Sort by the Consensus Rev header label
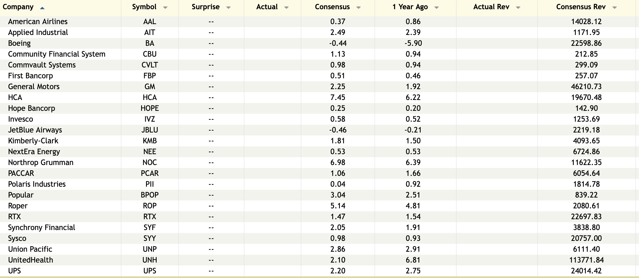Image resolution: width=639 pixels, height=278 pixels. tap(581, 7)
